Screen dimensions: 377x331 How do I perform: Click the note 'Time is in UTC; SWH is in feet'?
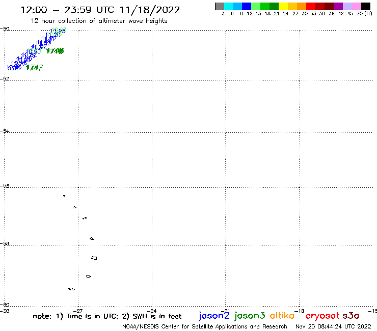[x=107, y=316]
